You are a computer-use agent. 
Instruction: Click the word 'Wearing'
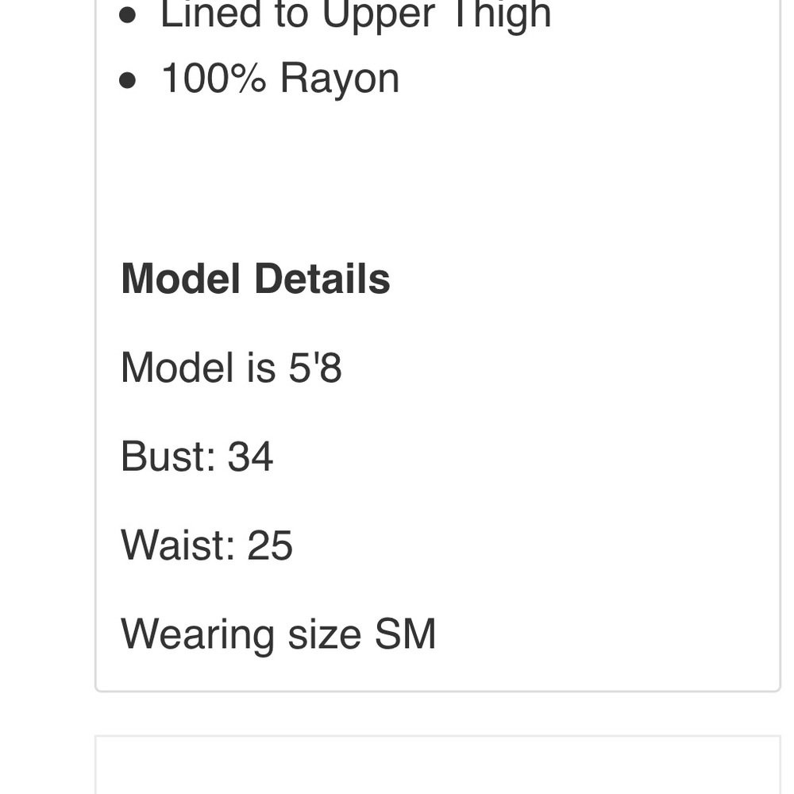(198, 635)
